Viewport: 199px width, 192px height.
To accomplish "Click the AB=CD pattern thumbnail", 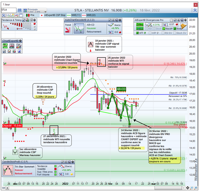I will click(79, 28).
